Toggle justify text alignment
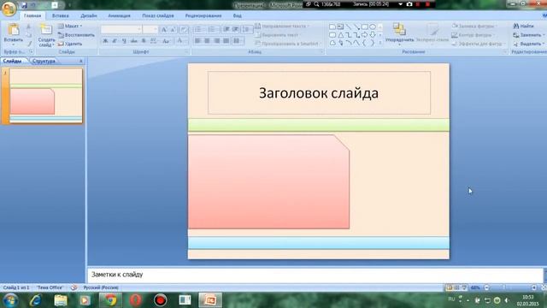 (x=226, y=41)
